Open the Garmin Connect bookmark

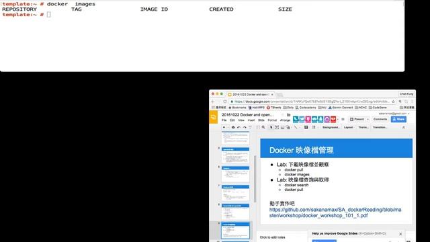tap(341, 108)
